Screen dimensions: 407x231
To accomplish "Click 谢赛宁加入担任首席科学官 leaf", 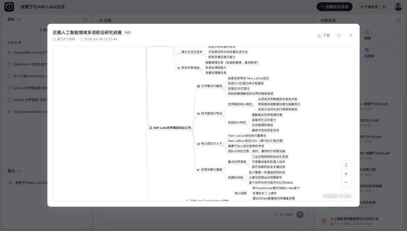I will [246, 146].
